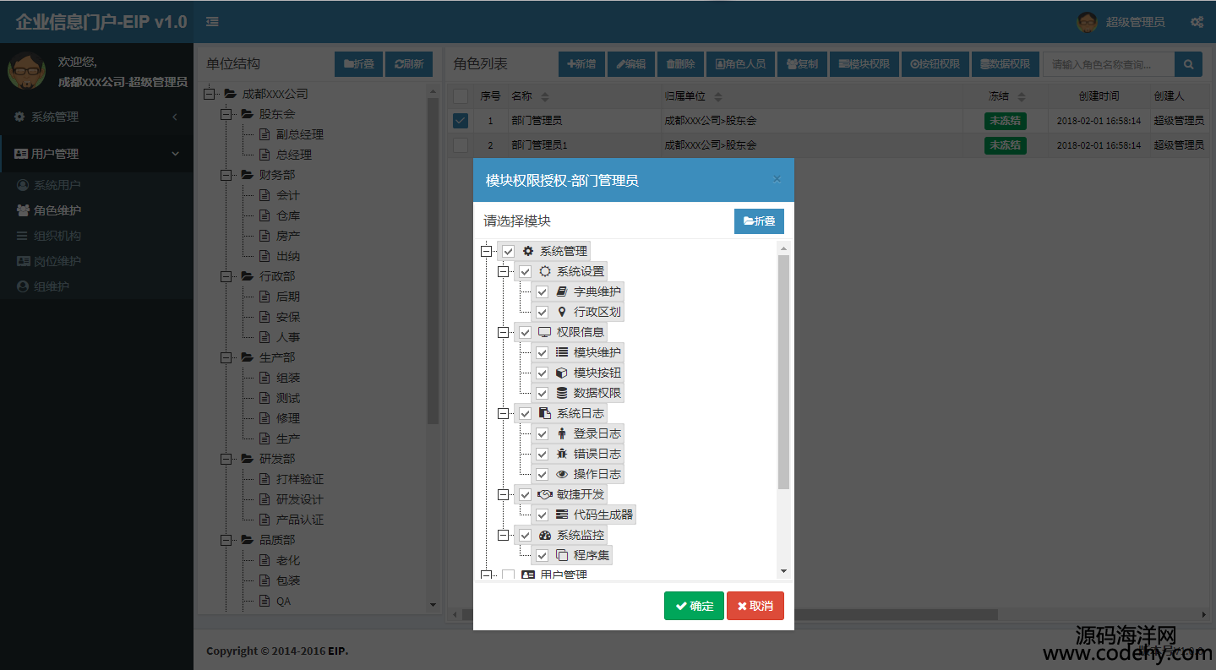Collapse the 系统监控 tree node
Screen dimensions: 1216x670
503,535
